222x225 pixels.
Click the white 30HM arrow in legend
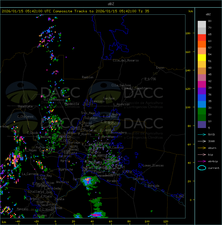pyautogui.click(x=202, y=141)
